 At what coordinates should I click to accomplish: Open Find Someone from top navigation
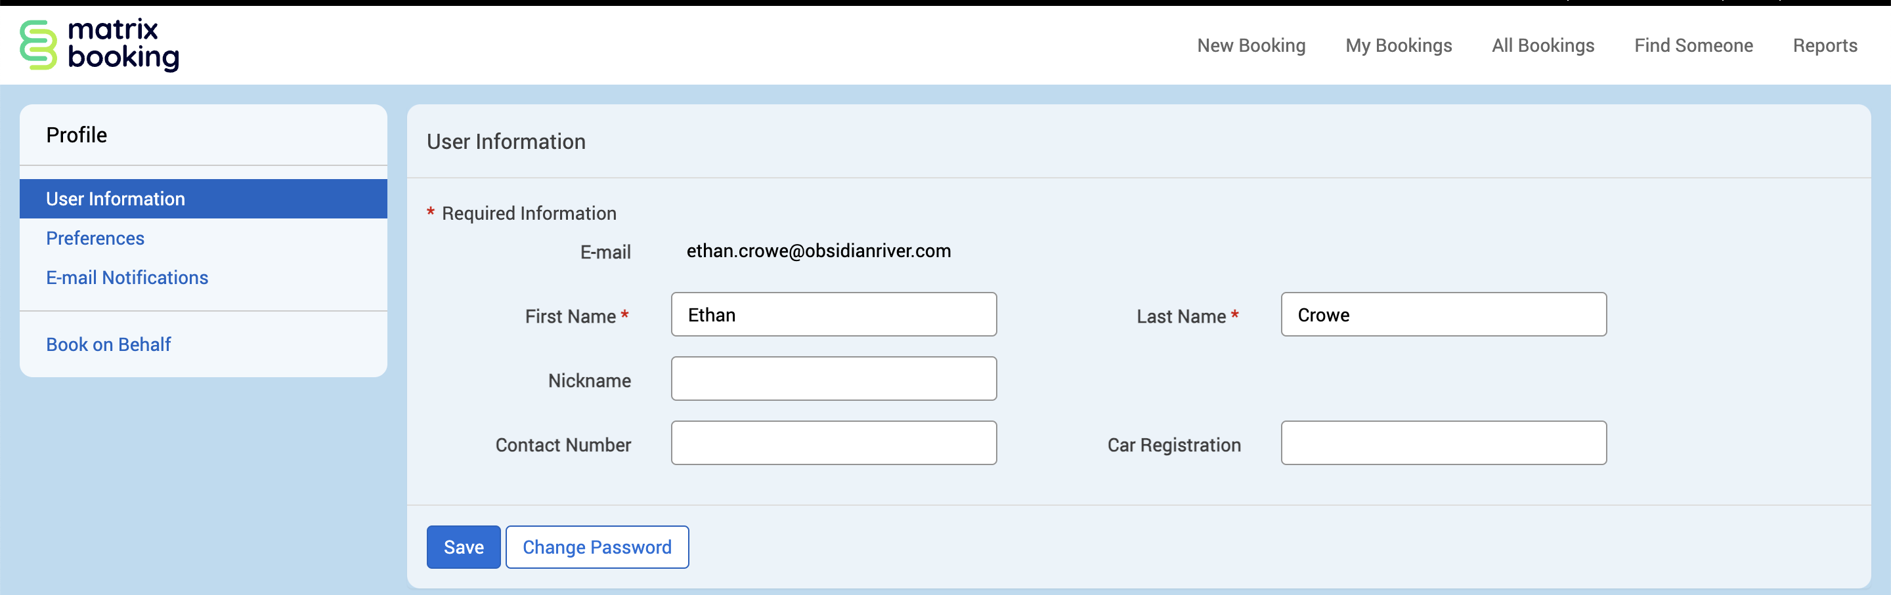pyautogui.click(x=1693, y=45)
